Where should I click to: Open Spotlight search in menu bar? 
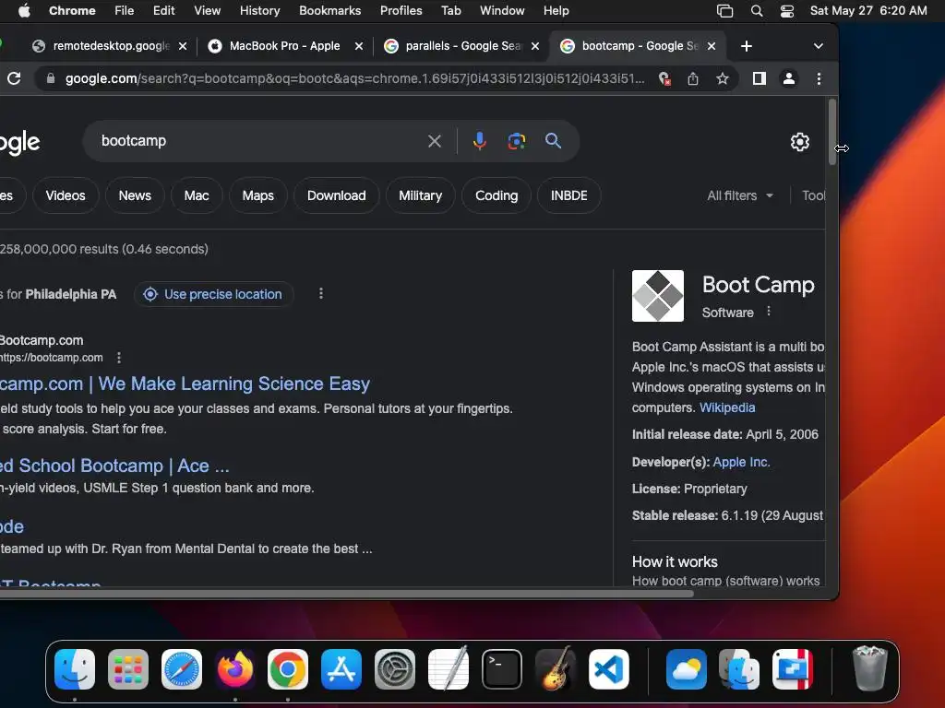(757, 11)
